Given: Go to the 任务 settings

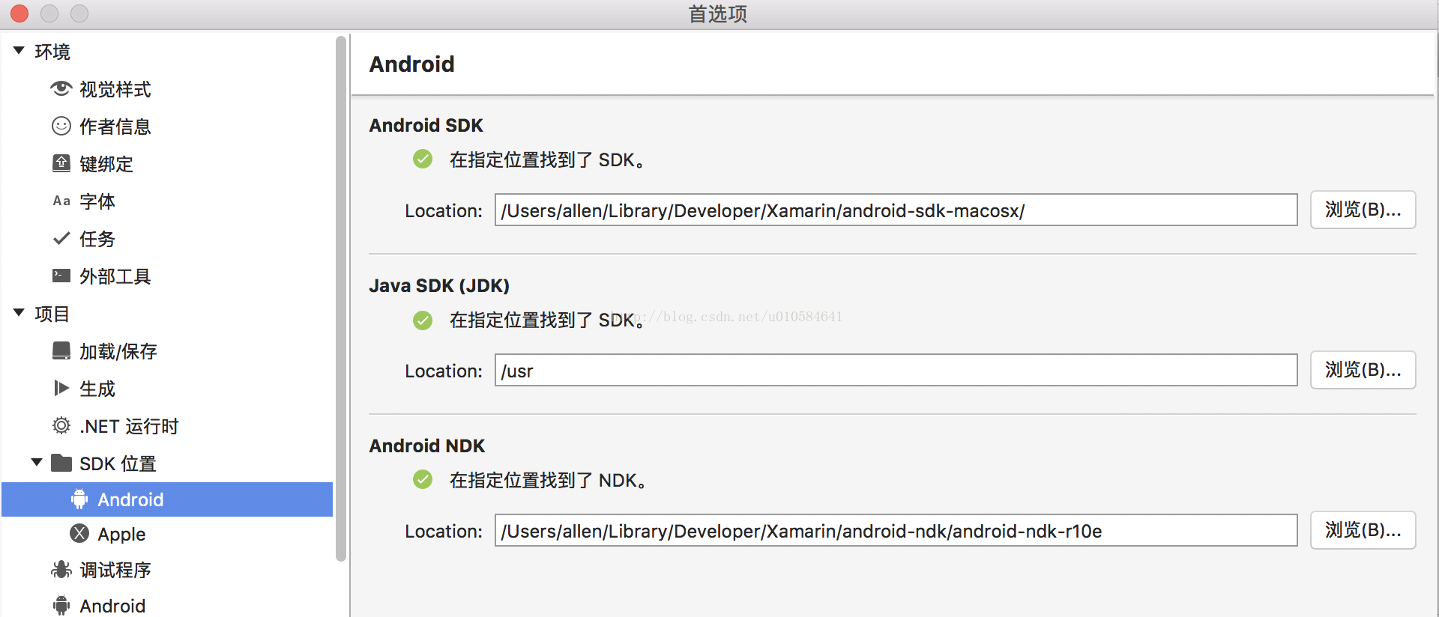Looking at the screenshot, I should (x=97, y=239).
